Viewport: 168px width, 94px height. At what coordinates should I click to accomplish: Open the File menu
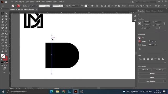click(12, 2)
